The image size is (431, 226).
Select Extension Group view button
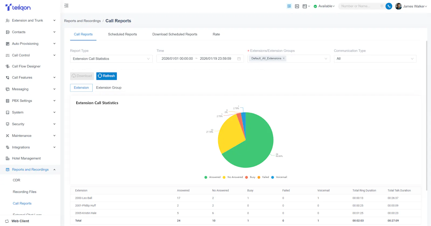pos(109,88)
